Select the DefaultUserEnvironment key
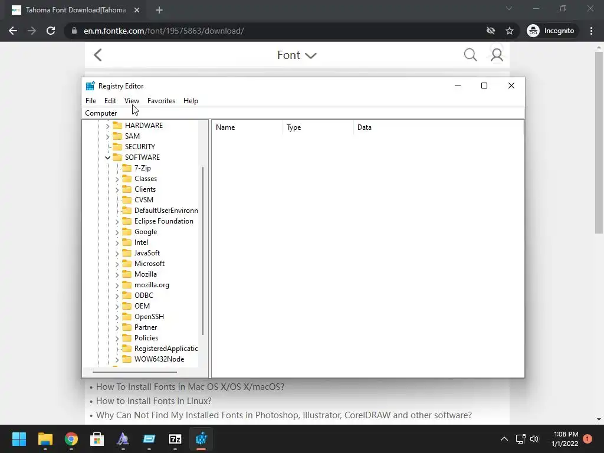Screen dimensions: 604x453 (166, 211)
